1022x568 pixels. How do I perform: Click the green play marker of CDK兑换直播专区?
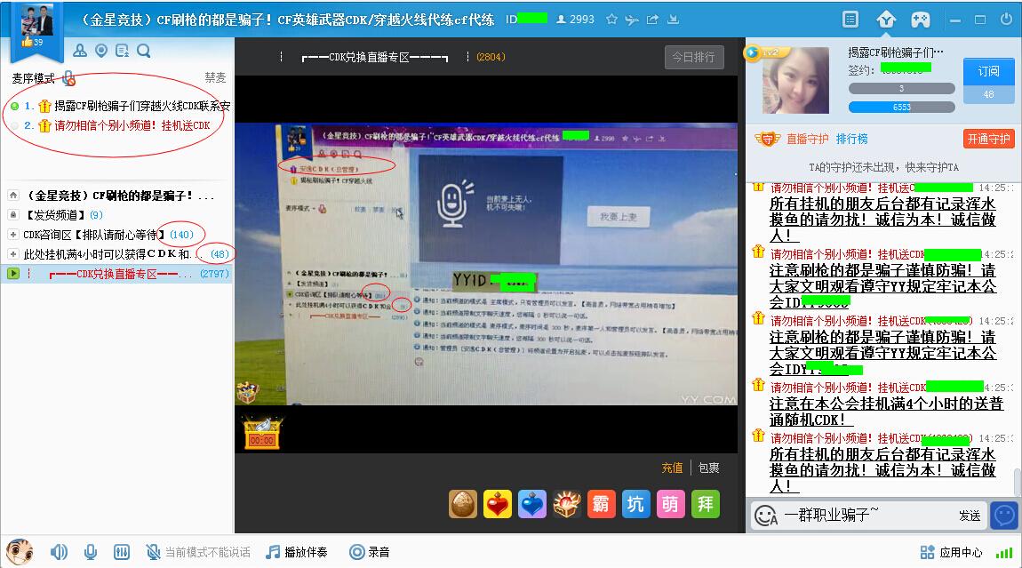tap(13, 273)
